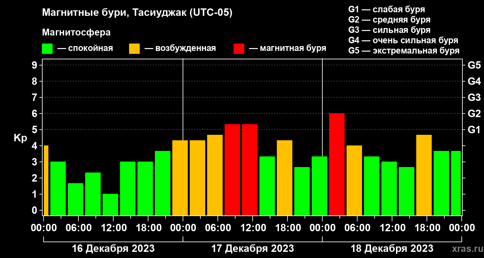The height and width of the screenshot is (258, 484).
Task: Click the '17 Декабря 2023' date label
Action: tap(253, 249)
